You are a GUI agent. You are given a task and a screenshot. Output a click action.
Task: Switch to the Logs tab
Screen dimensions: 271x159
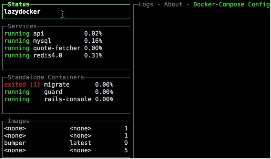146,5
